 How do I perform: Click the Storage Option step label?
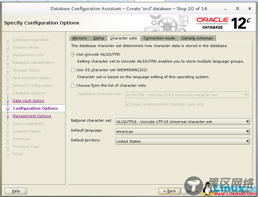pos(26,70)
